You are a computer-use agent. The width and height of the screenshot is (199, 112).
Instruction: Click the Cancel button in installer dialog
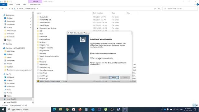(125, 77)
